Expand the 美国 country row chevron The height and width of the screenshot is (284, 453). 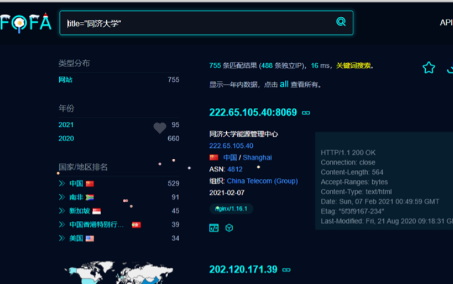pos(62,238)
